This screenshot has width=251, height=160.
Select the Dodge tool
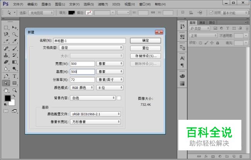15,69
